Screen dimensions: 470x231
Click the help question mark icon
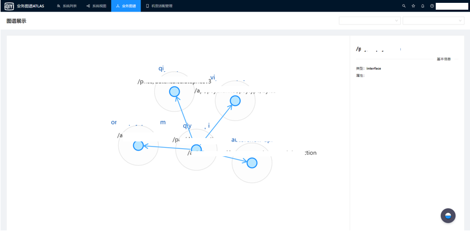pos(432,6)
